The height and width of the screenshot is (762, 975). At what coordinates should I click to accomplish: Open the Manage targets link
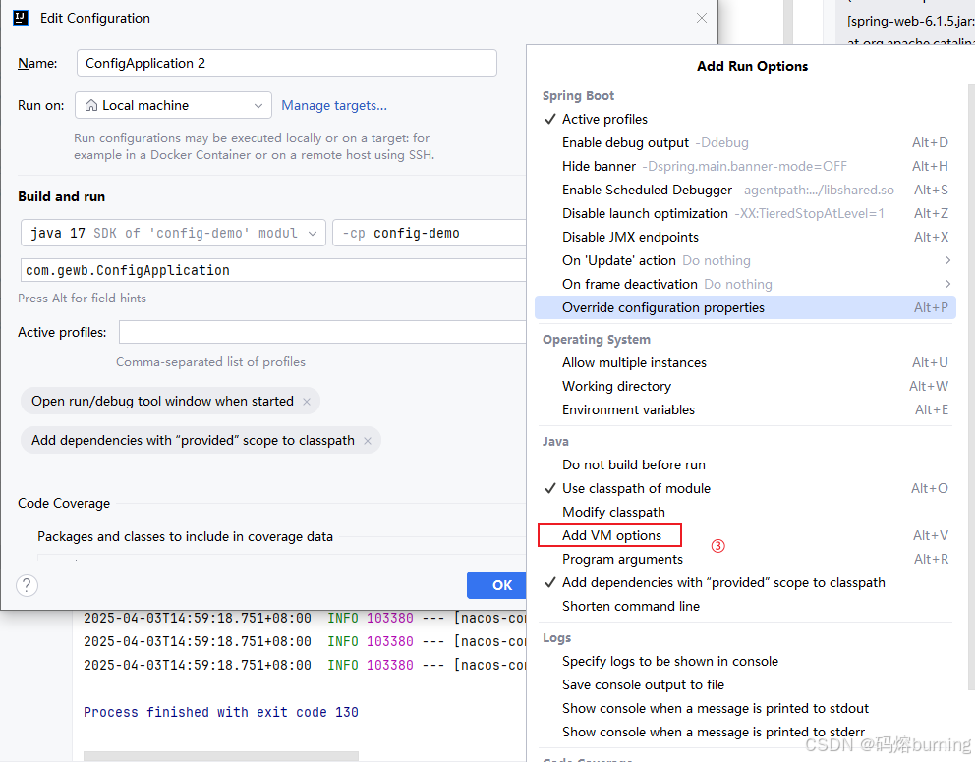pos(334,106)
